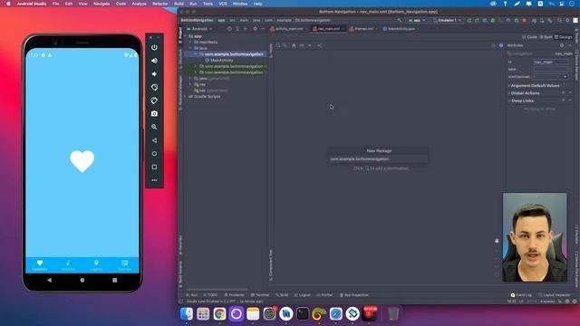
Task: Open the Refactor menu
Action: (160, 4)
